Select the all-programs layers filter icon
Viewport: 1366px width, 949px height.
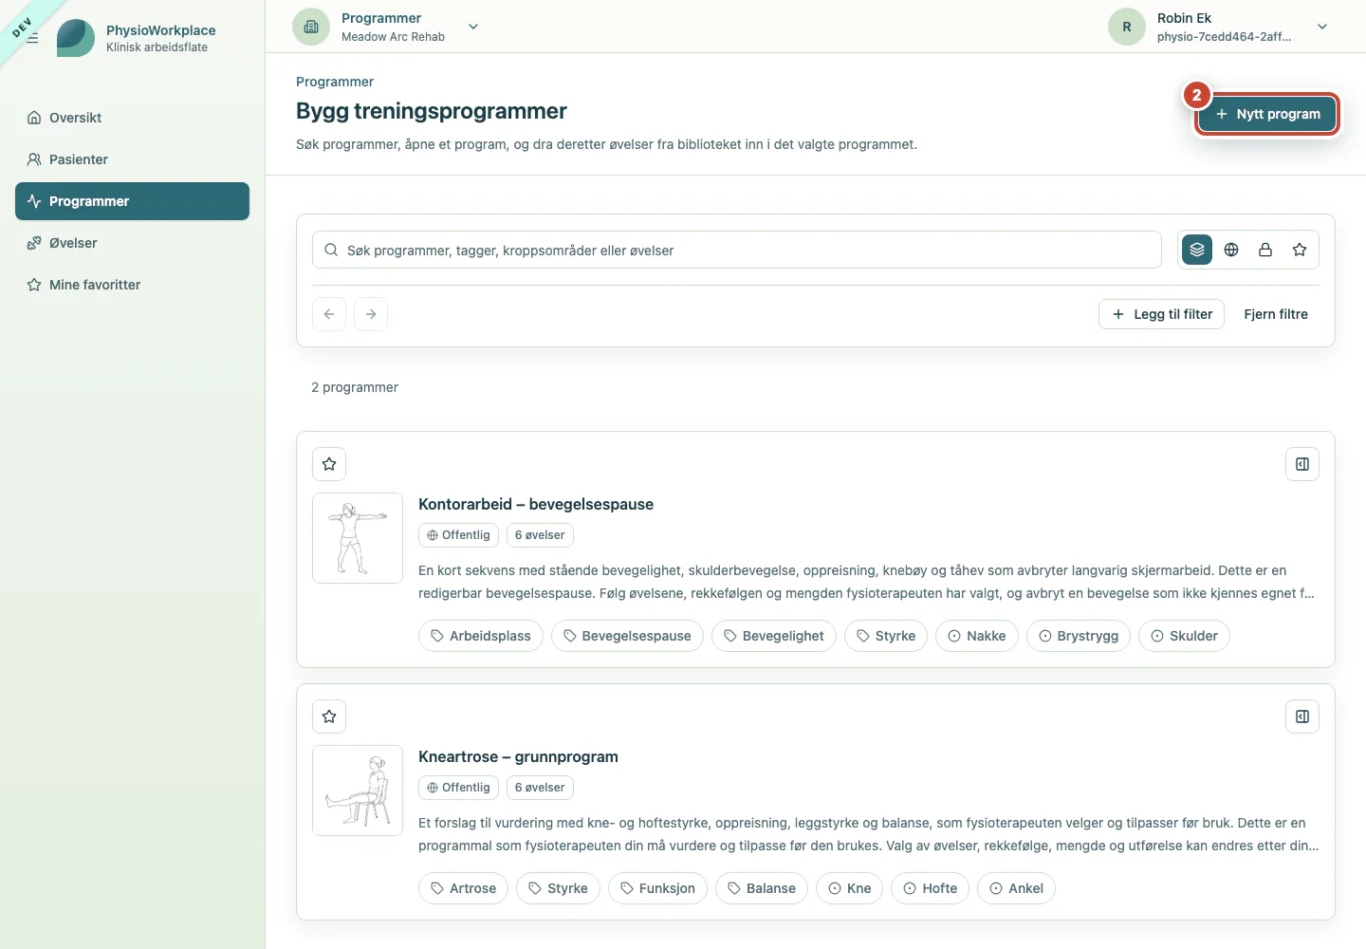(1197, 250)
